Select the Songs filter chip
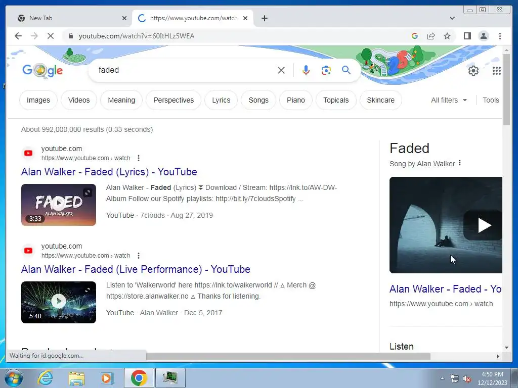 tap(258, 100)
